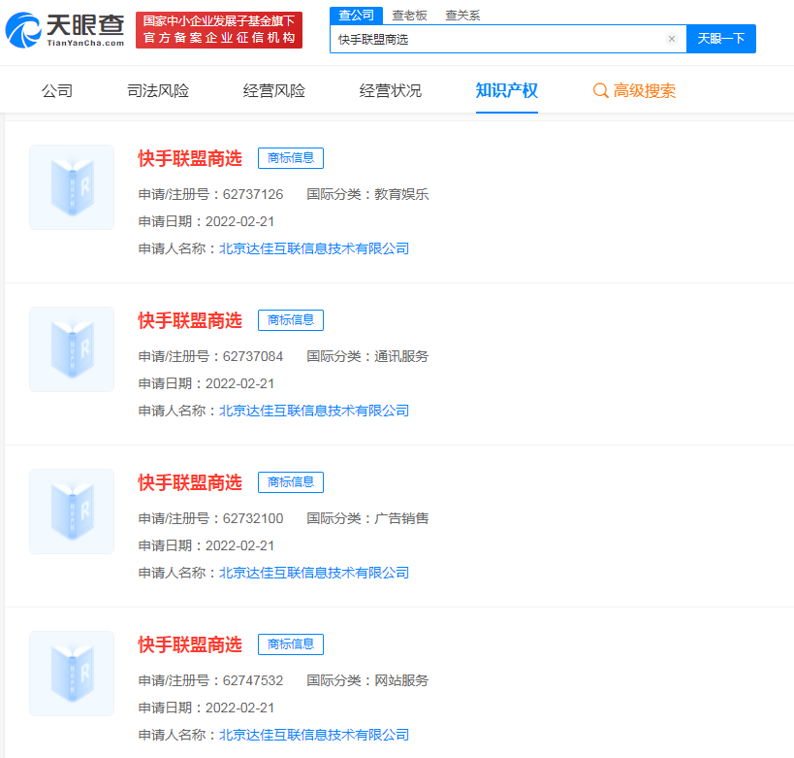
Task: Click the 国际分类：通讯服务 text
Action: (367, 356)
